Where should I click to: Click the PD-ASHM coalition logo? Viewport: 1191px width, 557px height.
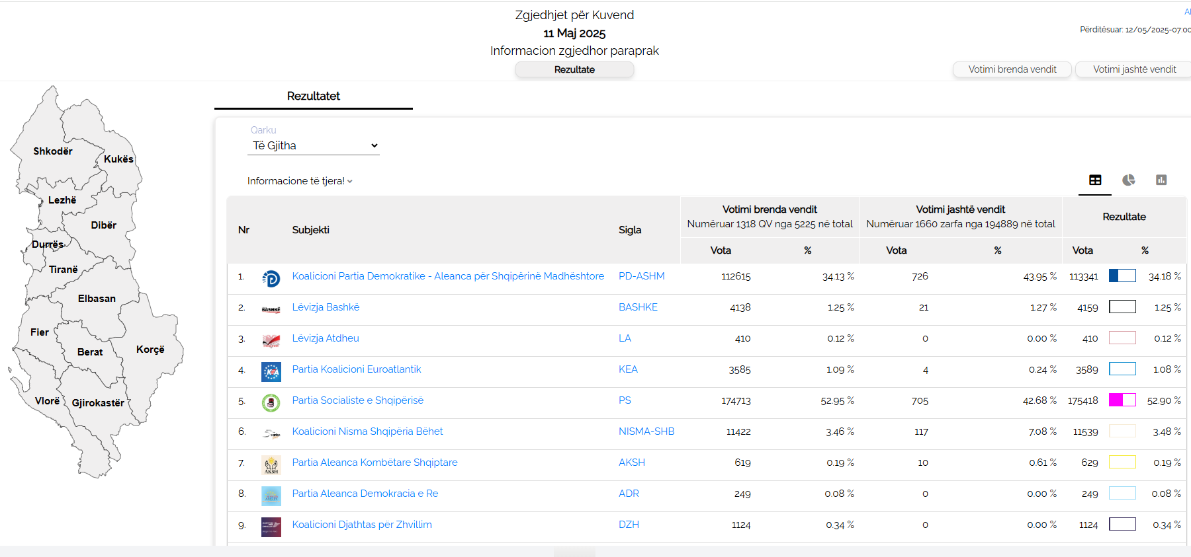pyautogui.click(x=271, y=278)
